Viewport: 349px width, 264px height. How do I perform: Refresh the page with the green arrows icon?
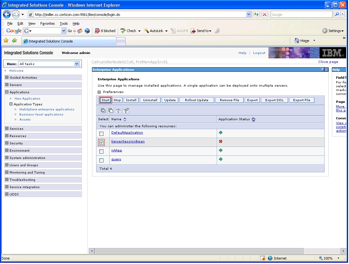[x=256, y=15]
